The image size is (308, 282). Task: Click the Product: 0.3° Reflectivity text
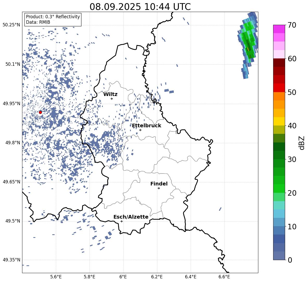(53, 16)
